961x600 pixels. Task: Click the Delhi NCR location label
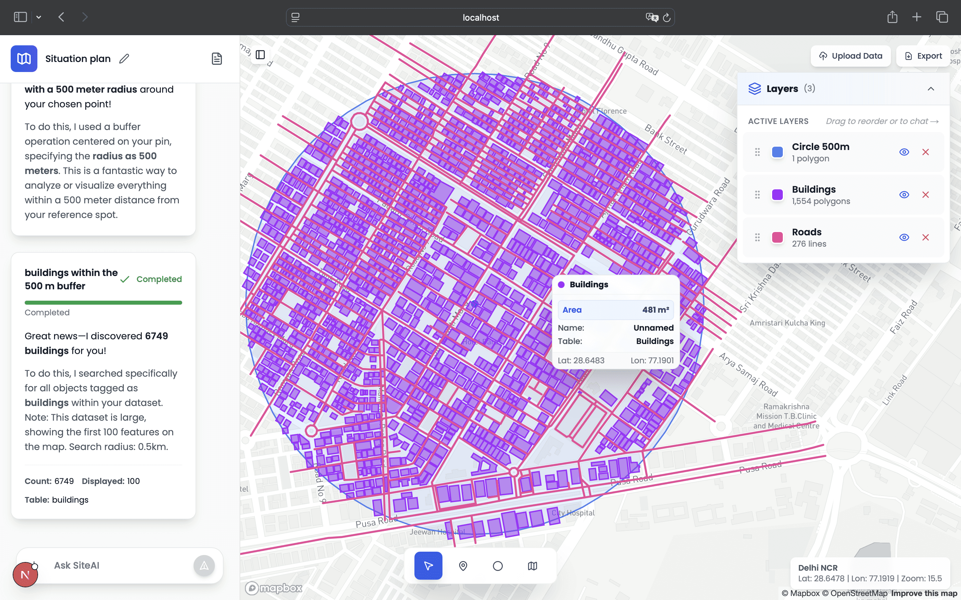[818, 568]
